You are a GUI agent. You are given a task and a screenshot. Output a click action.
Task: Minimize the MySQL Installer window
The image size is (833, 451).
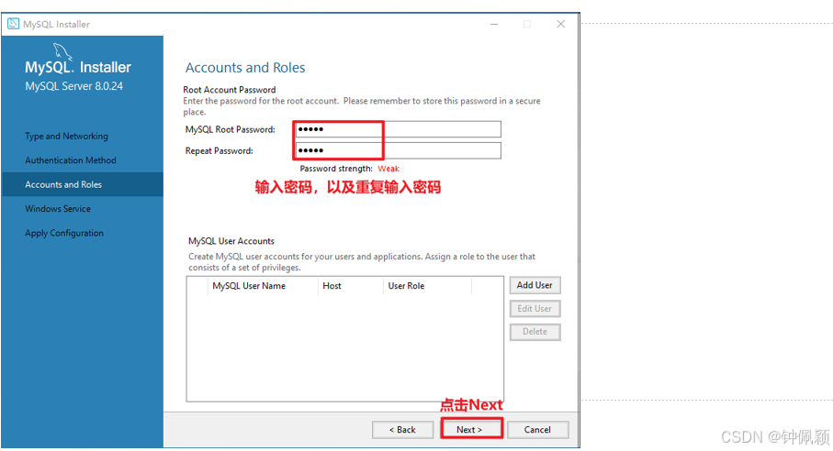click(x=494, y=24)
